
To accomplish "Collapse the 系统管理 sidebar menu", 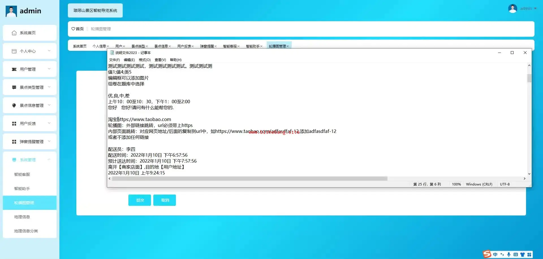I will pos(49,159).
